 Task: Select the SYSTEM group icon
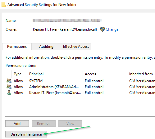9,81
